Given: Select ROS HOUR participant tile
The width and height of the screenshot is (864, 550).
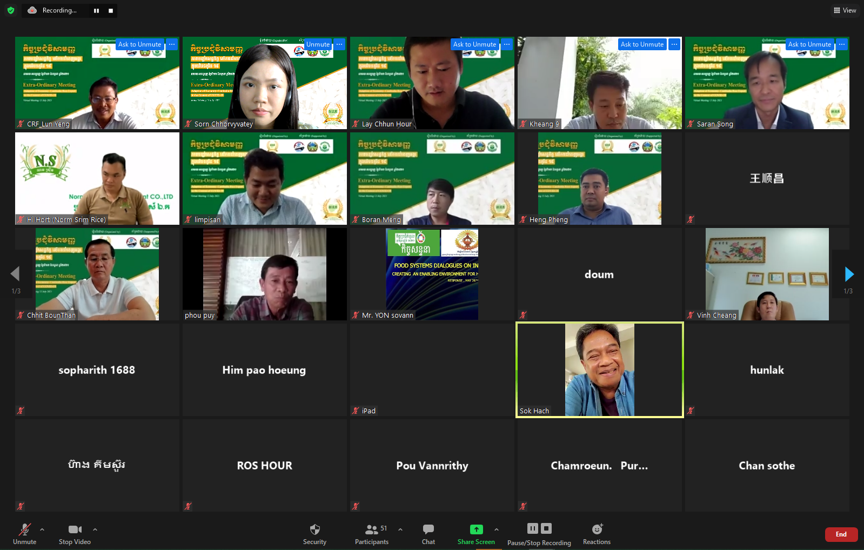Looking at the screenshot, I should tap(265, 465).
